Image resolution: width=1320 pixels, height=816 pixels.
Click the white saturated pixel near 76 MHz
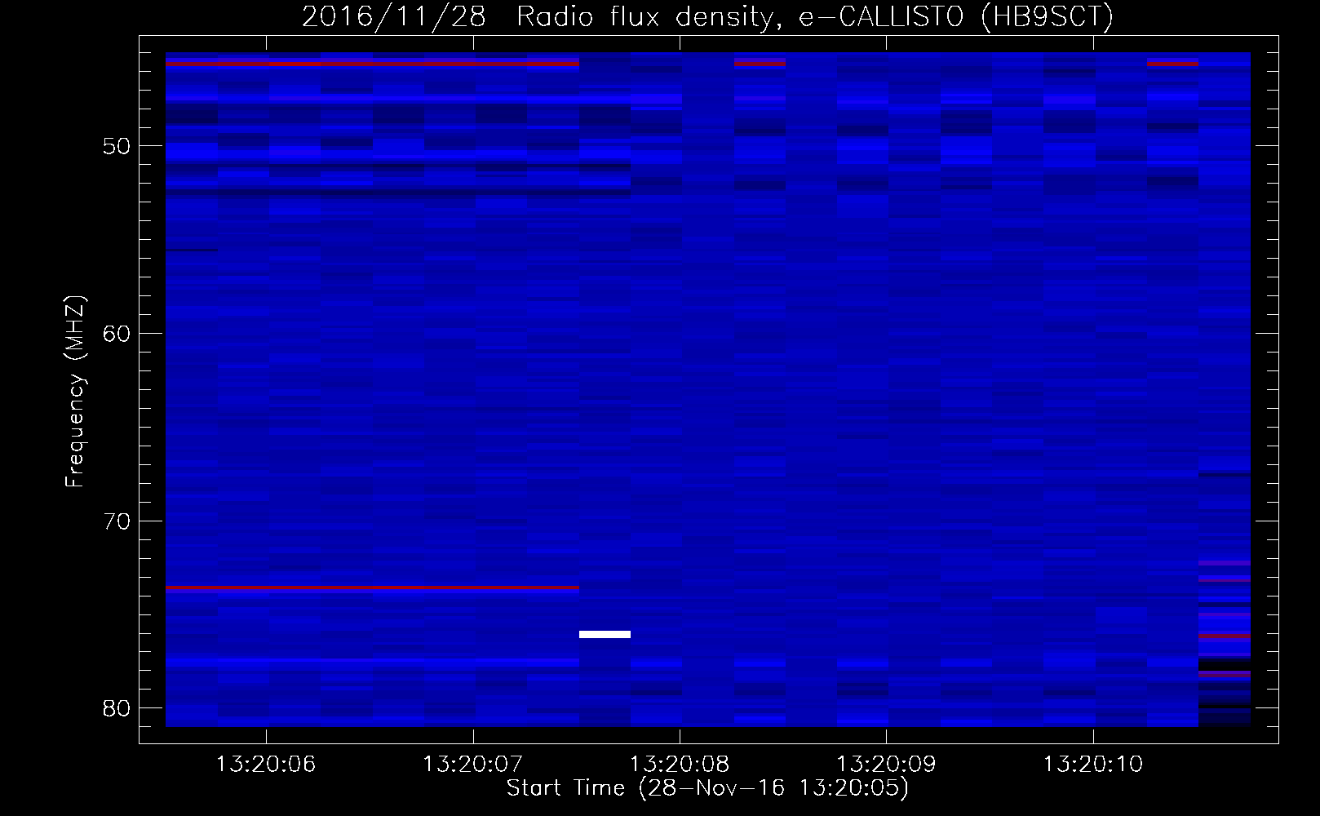605,634
